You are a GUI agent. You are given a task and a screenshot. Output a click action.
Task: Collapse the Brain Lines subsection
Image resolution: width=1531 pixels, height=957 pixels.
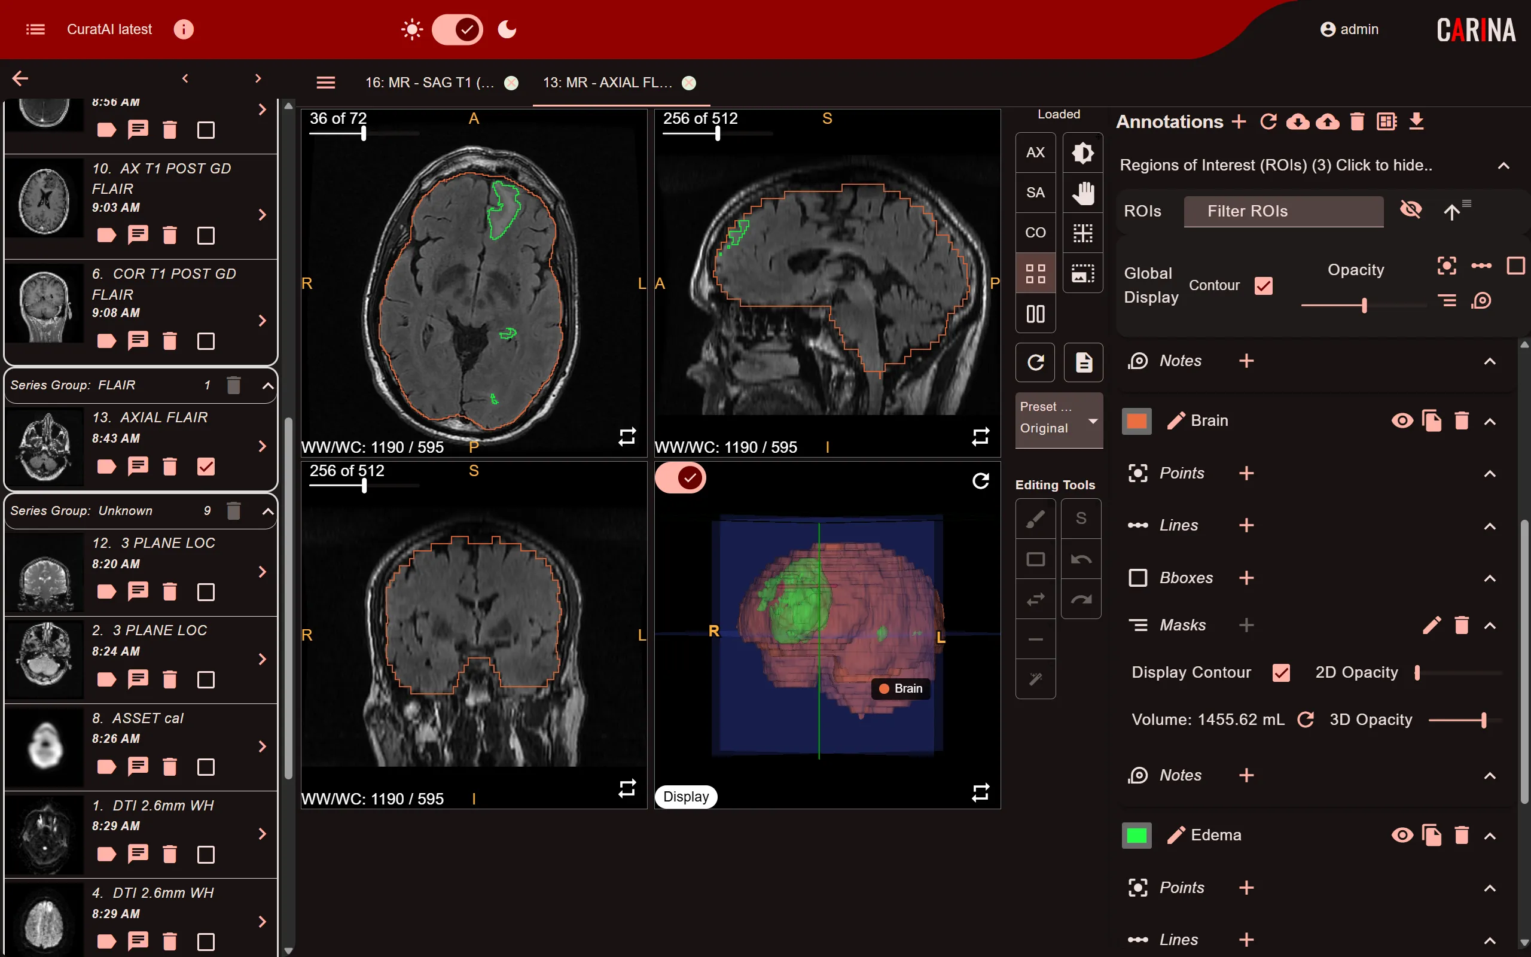[x=1490, y=526]
